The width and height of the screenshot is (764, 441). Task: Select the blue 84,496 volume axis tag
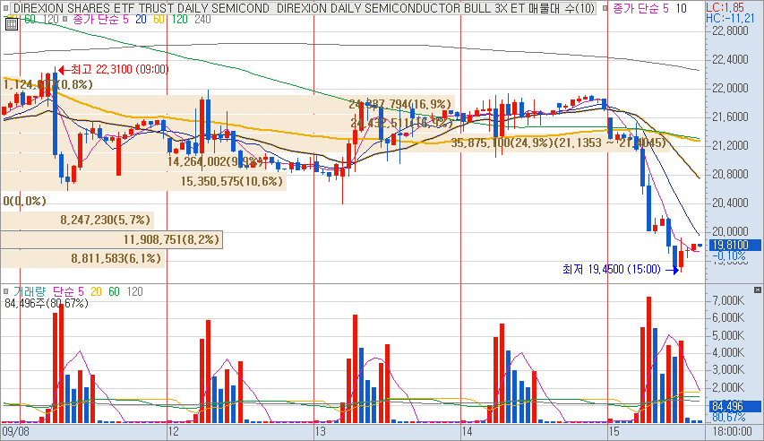(734, 406)
